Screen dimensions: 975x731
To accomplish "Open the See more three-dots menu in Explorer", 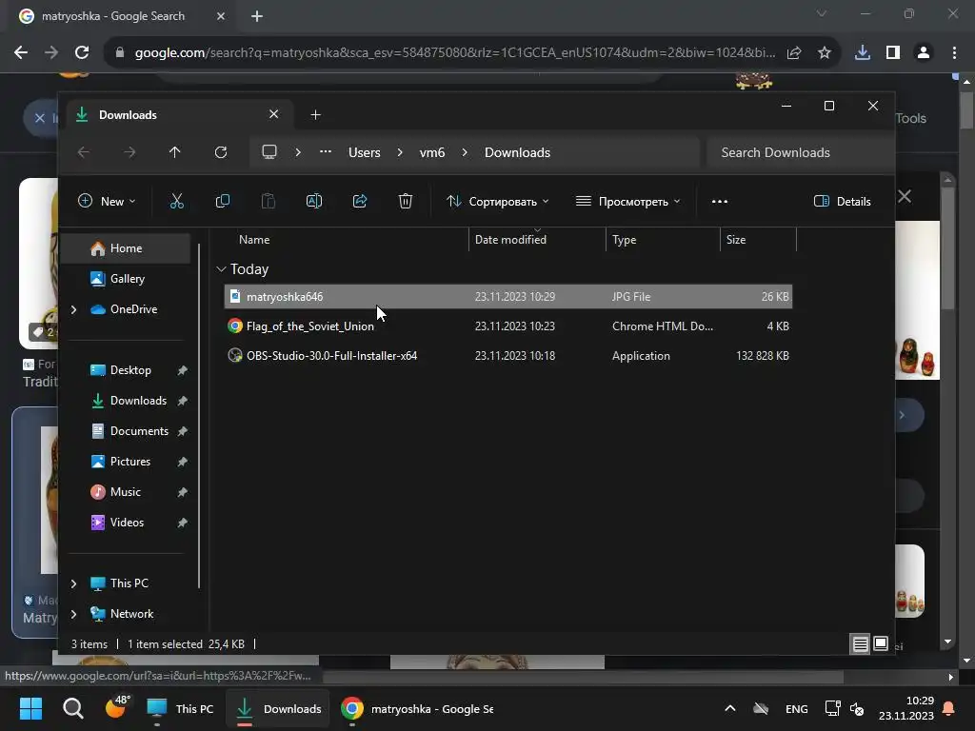I will tap(720, 202).
